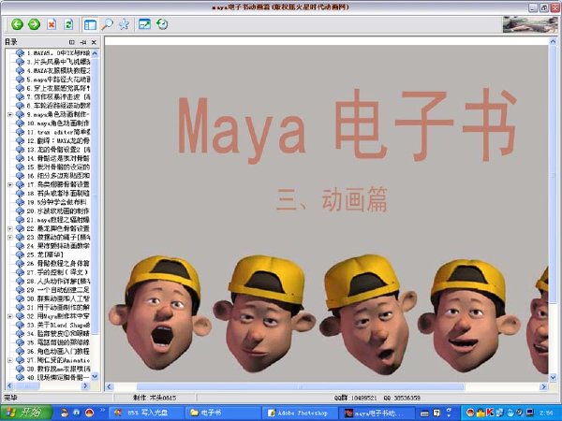Image resolution: width=562 pixels, height=421 pixels.
Task: Click book icon of chapter 21
Action: (20, 220)
